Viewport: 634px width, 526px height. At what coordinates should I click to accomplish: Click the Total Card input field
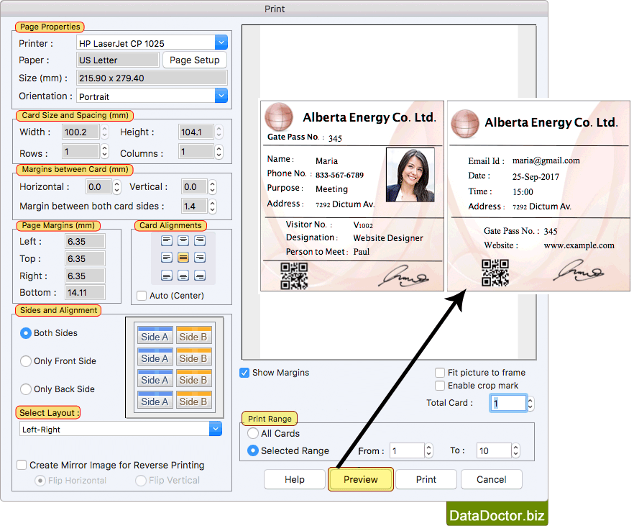[507, 403]
